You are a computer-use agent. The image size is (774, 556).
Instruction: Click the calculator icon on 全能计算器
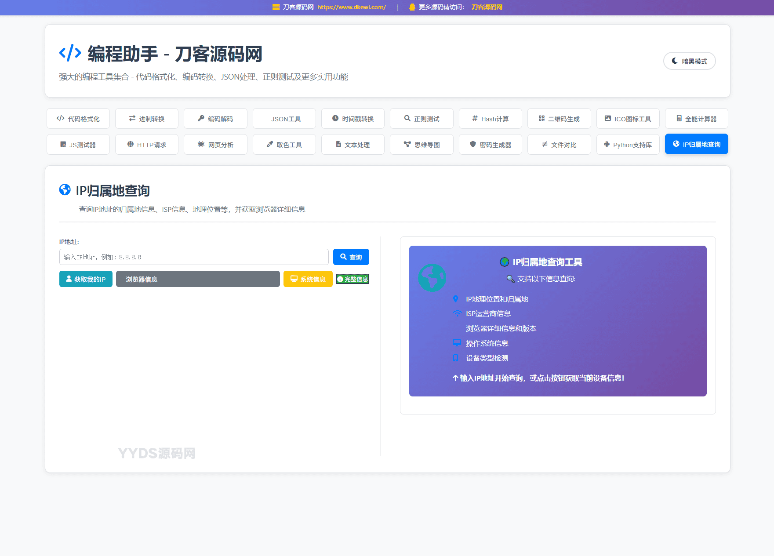click(679, 118)
